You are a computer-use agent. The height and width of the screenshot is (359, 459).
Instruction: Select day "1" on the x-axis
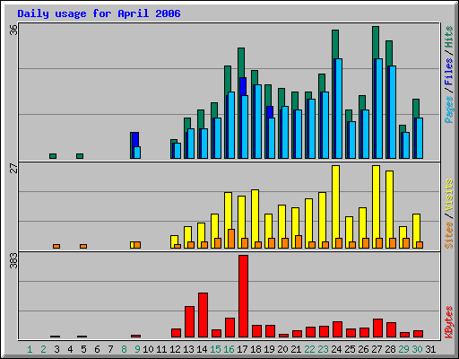pos(30,349)
